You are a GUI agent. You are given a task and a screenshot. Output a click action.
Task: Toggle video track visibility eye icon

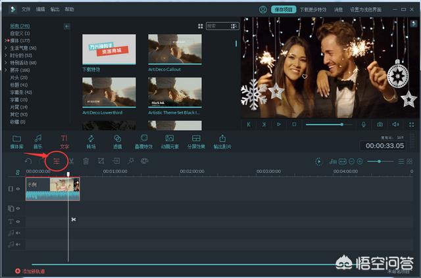pos(18,189)
